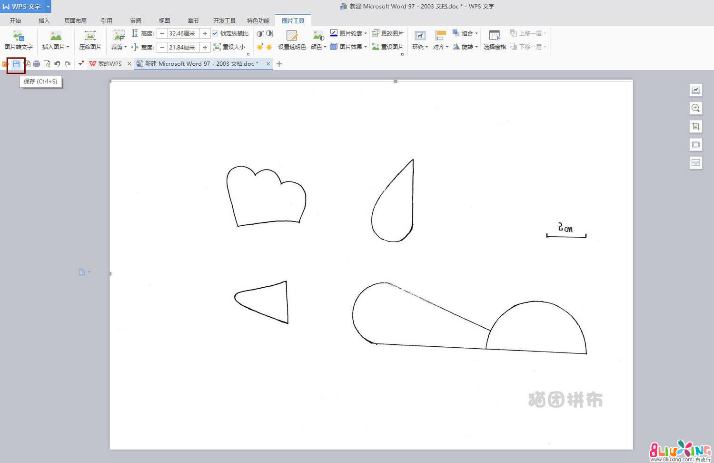Viewport: 714px width, 463px height.
Task: Open the 颜色 color dropdown
Action: coord(325,47)
